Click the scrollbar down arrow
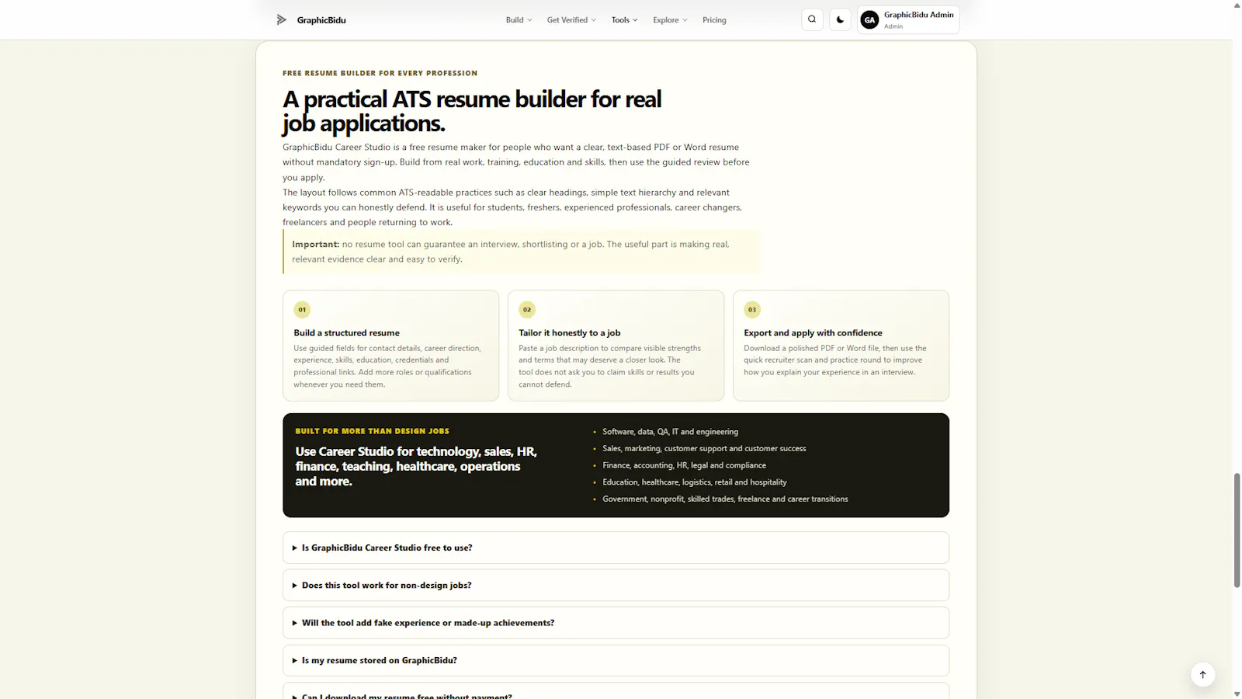1242x699 pixels. click(x=1237, y=694)
